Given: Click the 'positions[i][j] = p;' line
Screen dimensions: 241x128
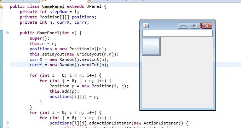Looking at the screenshot, I should pos(74,97).
